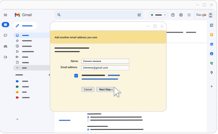Viewport: 218px width, 134px height.
Task: Click the Name input field
Action: 105,61
